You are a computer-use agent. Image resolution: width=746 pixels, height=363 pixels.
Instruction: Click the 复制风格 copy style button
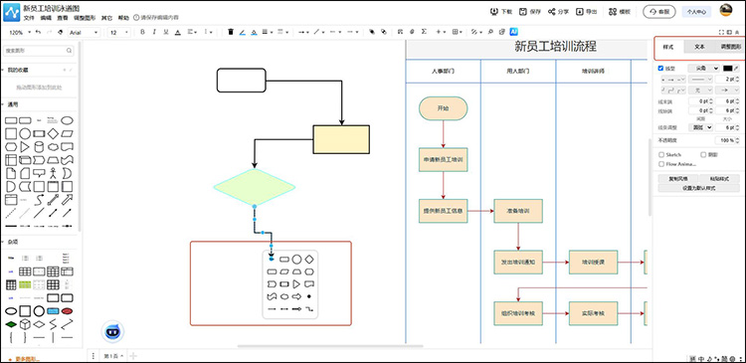678,179
